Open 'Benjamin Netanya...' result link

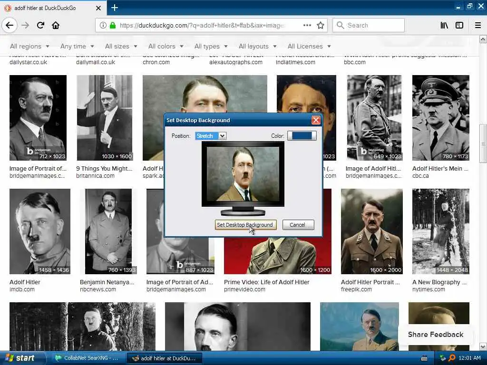[x=107, y=282]
